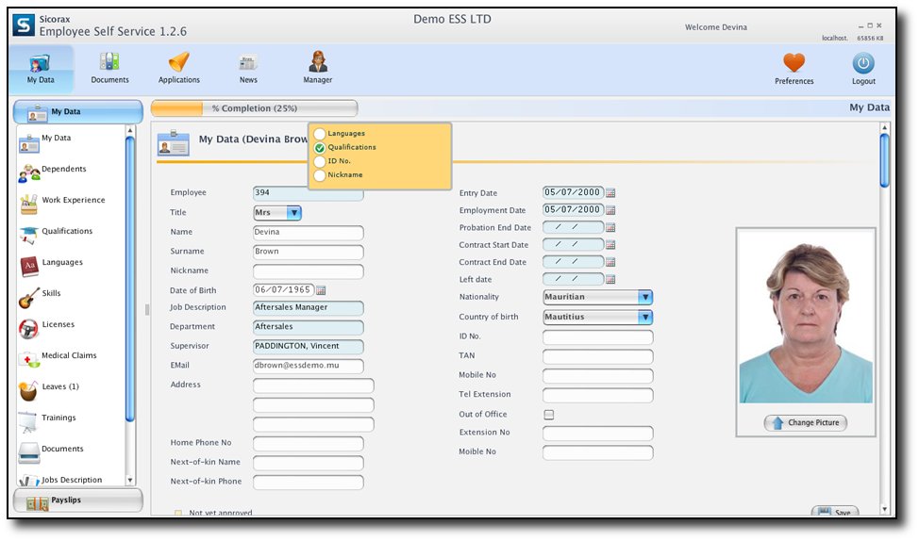Click the Nickname input field
The image size is (919, 541).
308,271
